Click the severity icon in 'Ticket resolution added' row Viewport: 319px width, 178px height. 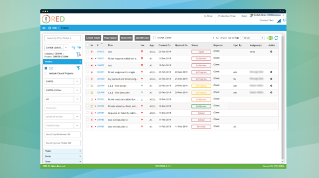tap(142, 100)
